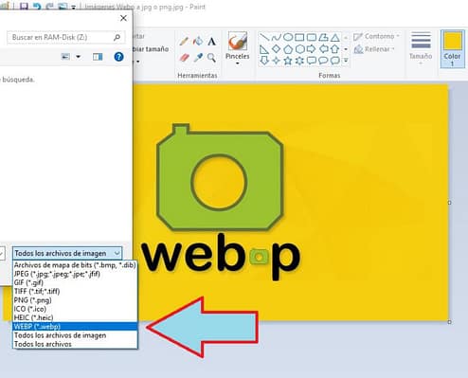The height and width of the screenshot is (378, 468).
Task: Click the Buscar en RAM-Disk (Z:) search field
Action: tap(66, 37)
